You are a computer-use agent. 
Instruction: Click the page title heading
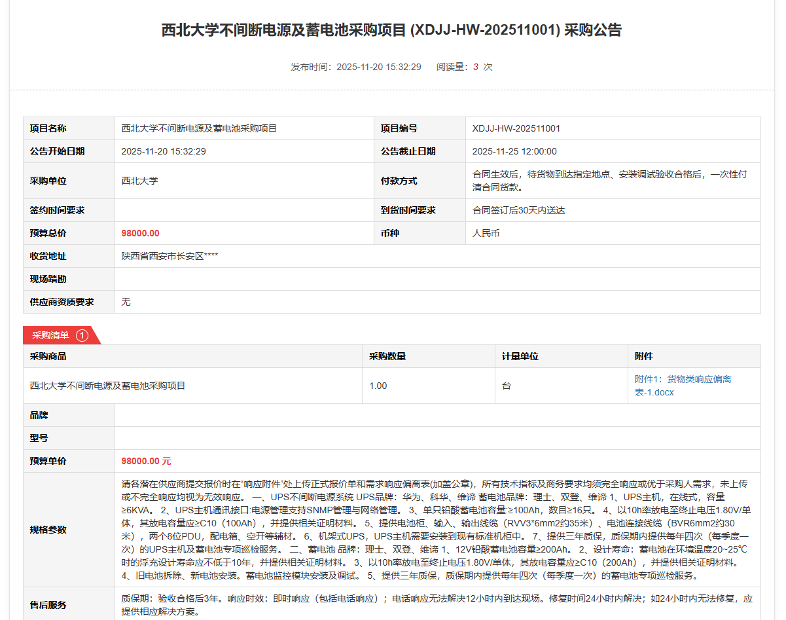point(391,30)
